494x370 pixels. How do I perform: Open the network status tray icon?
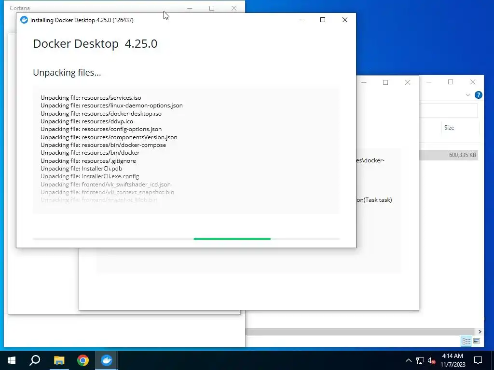click(x=420, y=360)
